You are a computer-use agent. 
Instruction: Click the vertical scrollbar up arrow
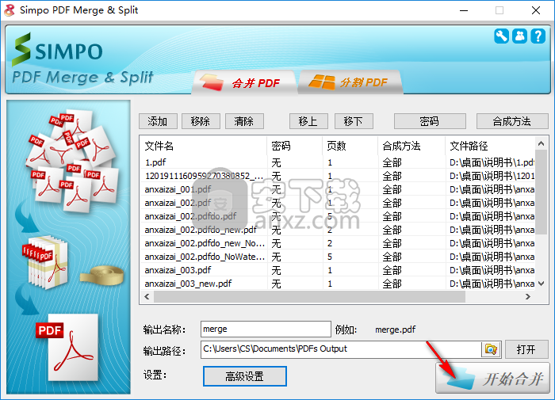pos(541,143)
